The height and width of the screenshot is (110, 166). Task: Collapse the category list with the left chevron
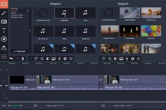click(x=30, y=31)
